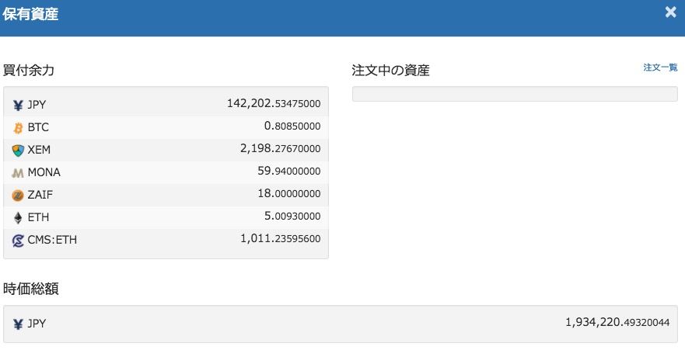Click the 注文中の資産 heading
Image resolution: width=685 pixels, height=350 pixels.
[x=390, y=70]
